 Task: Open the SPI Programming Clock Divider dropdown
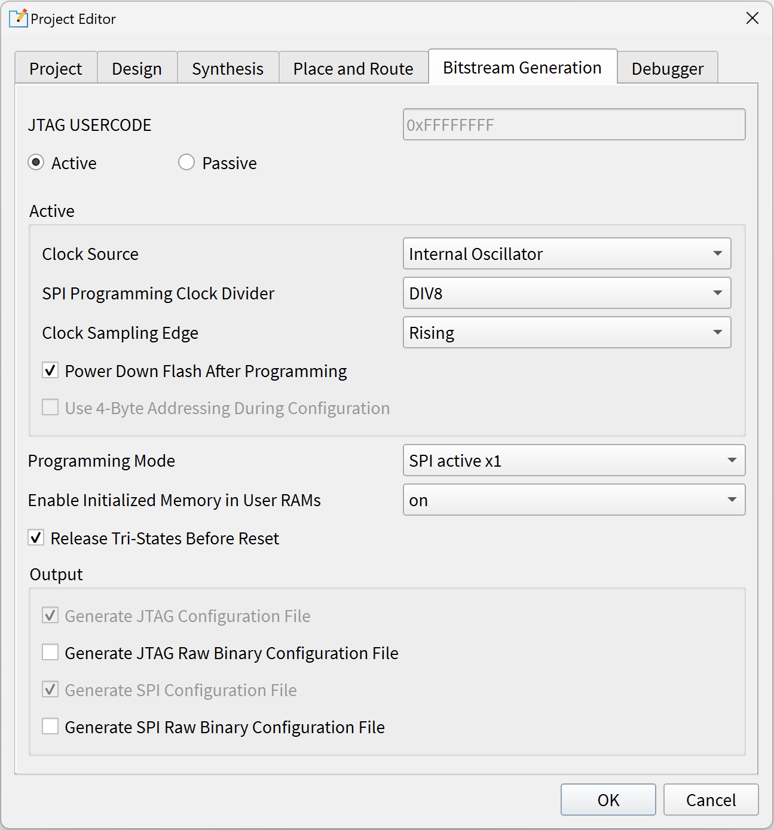[x=567, y=293]
